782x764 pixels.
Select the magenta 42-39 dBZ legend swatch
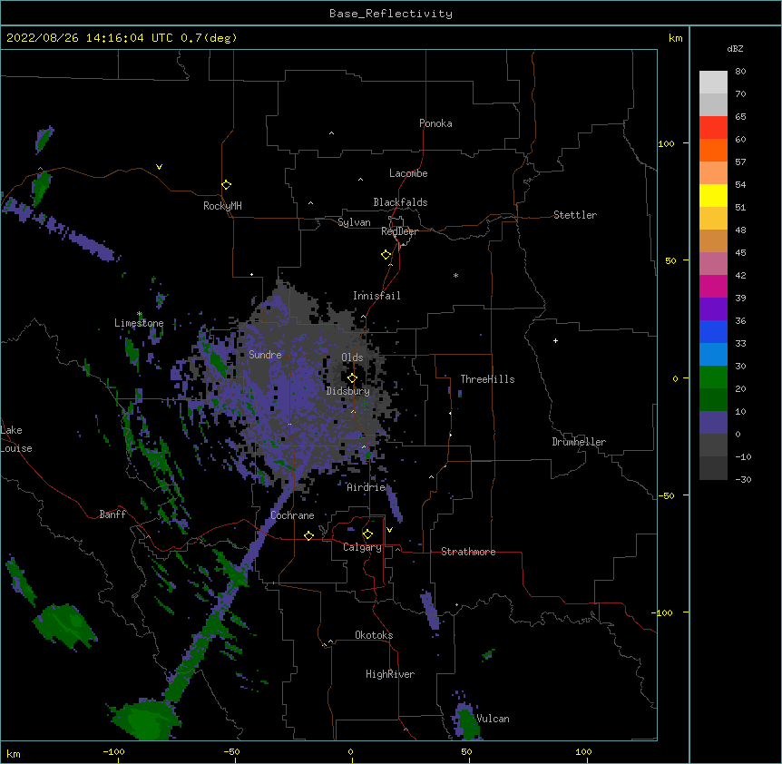click(x=713, y=286)
